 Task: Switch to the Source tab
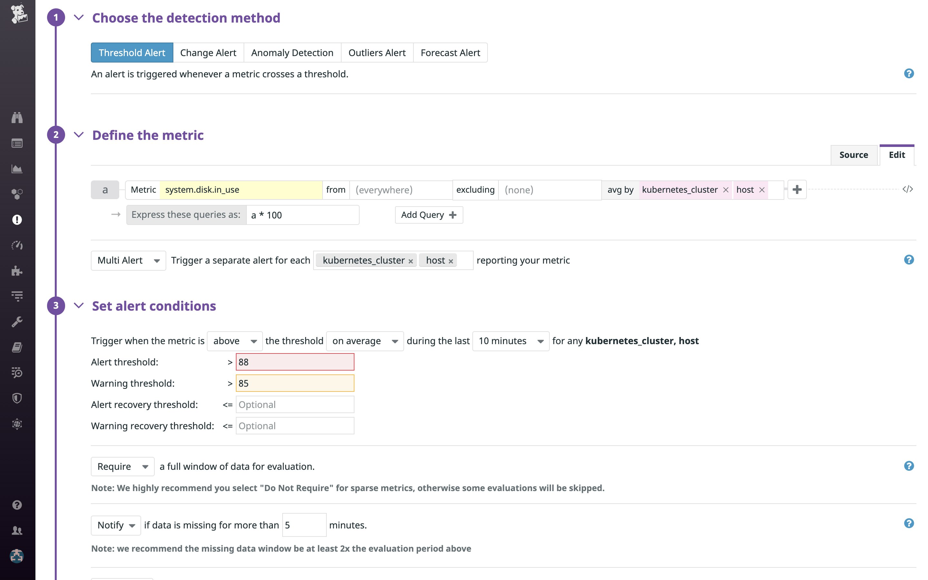tap(854, 155)
